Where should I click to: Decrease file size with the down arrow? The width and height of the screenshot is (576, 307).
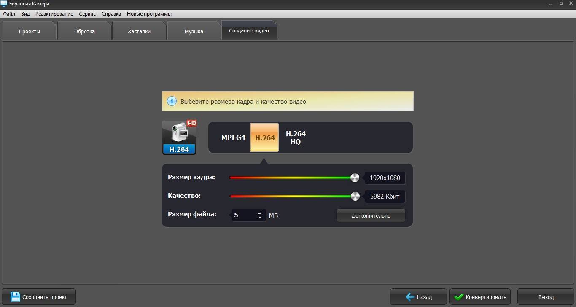point(260,218)
